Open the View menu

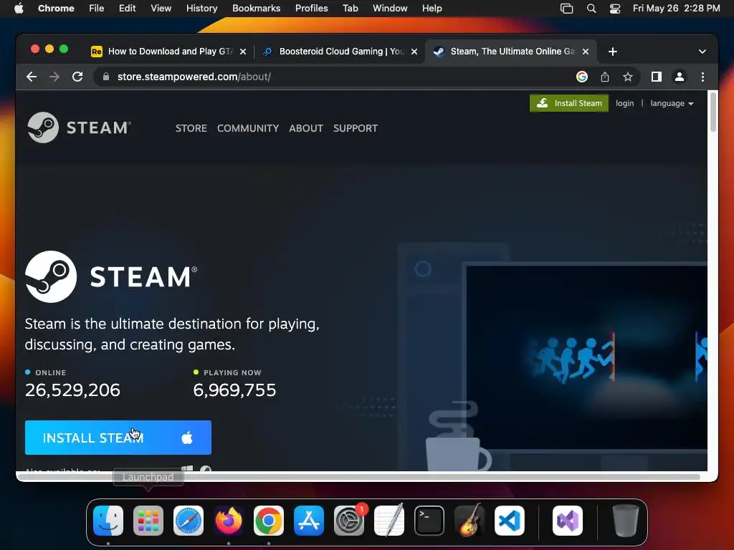pos(161,9)
